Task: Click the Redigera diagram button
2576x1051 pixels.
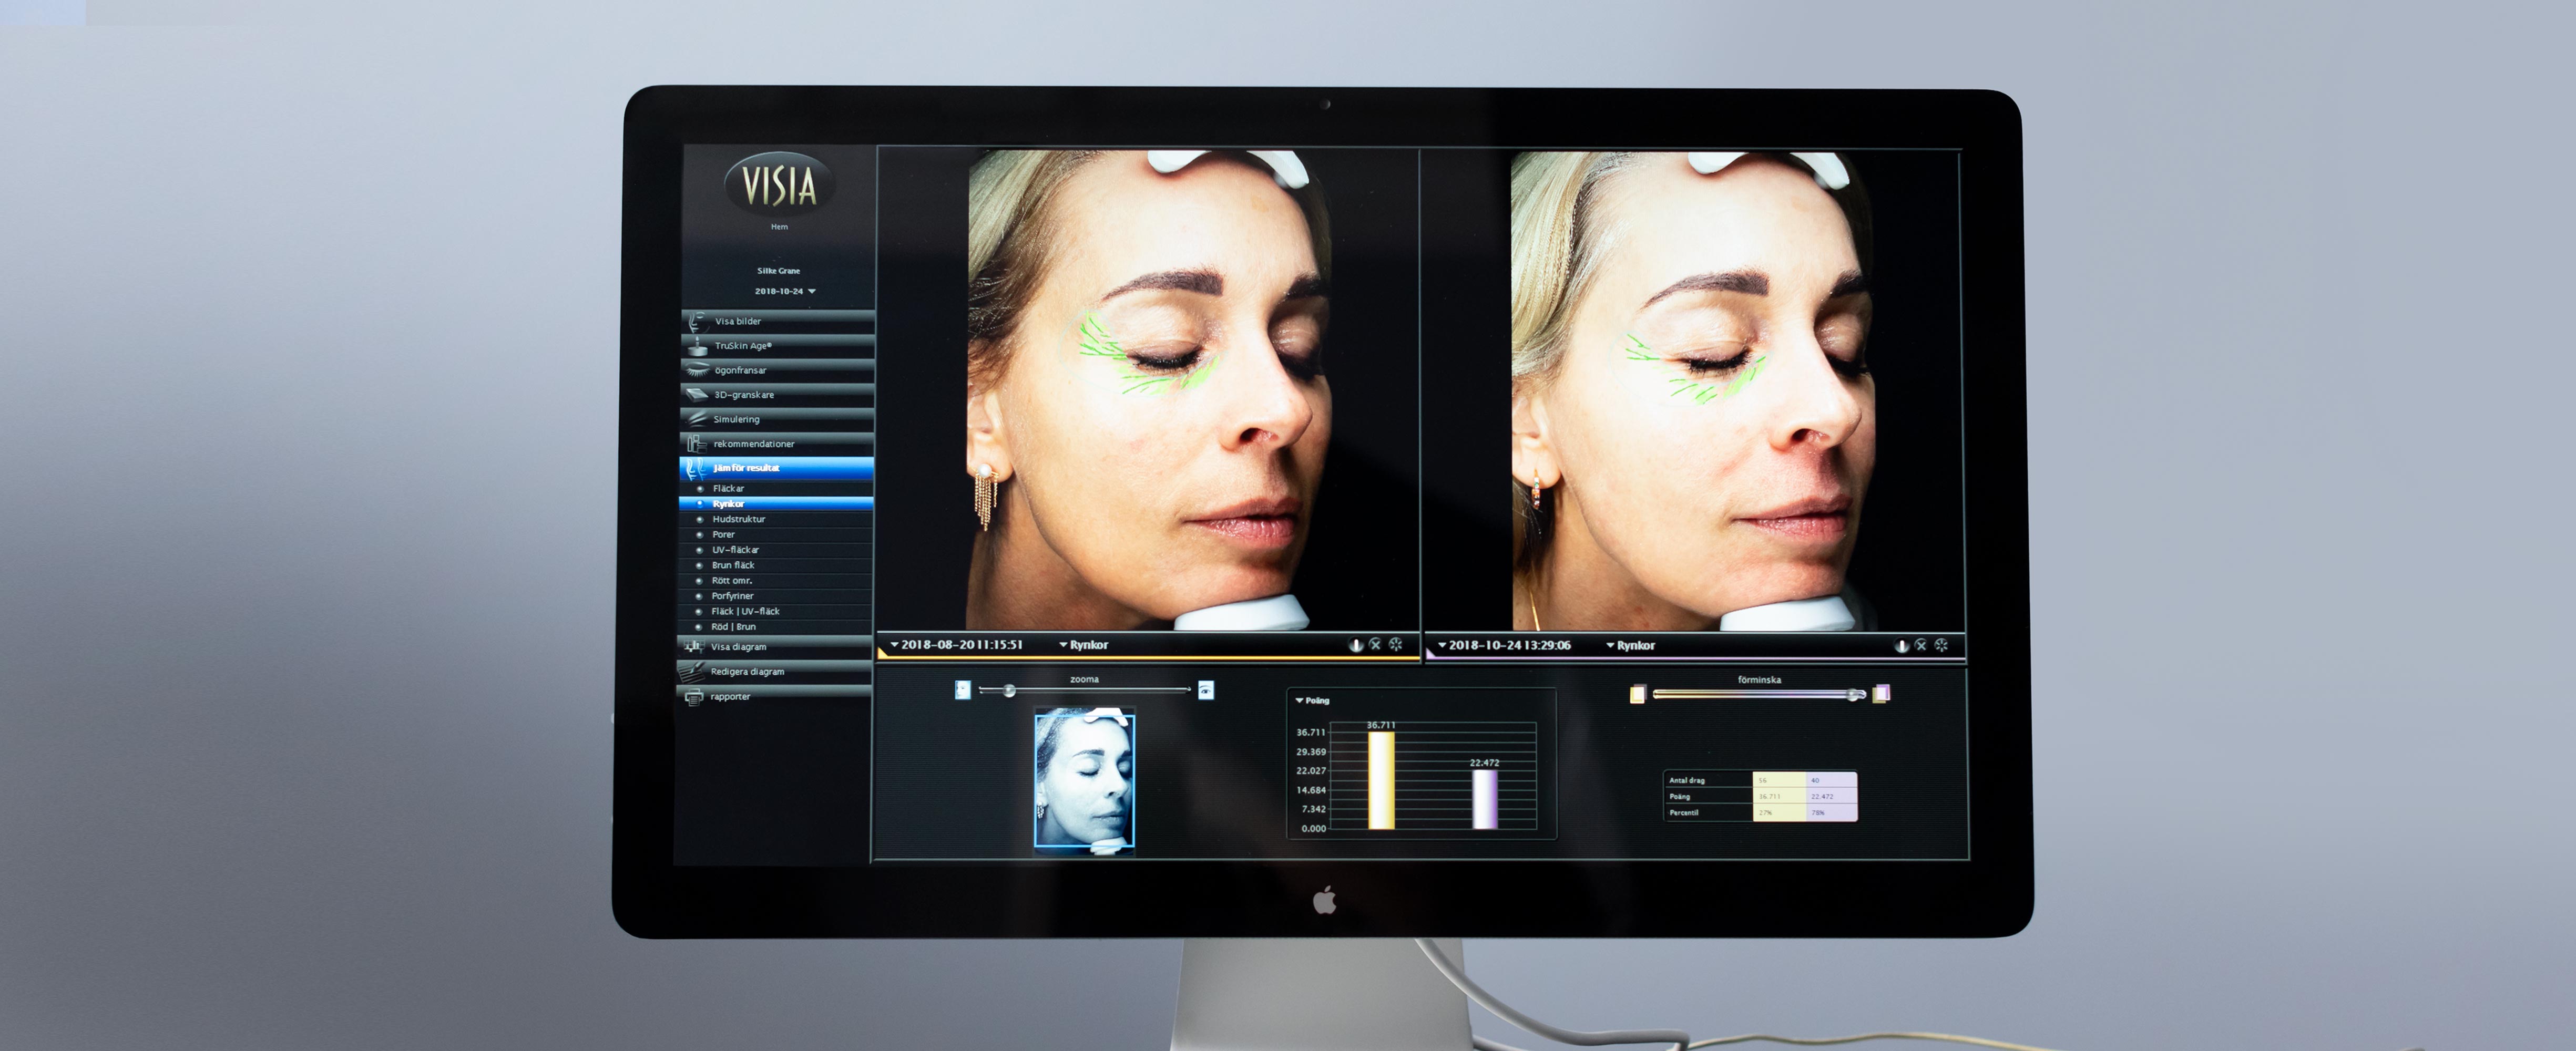Action: click(x=747, y=672)
